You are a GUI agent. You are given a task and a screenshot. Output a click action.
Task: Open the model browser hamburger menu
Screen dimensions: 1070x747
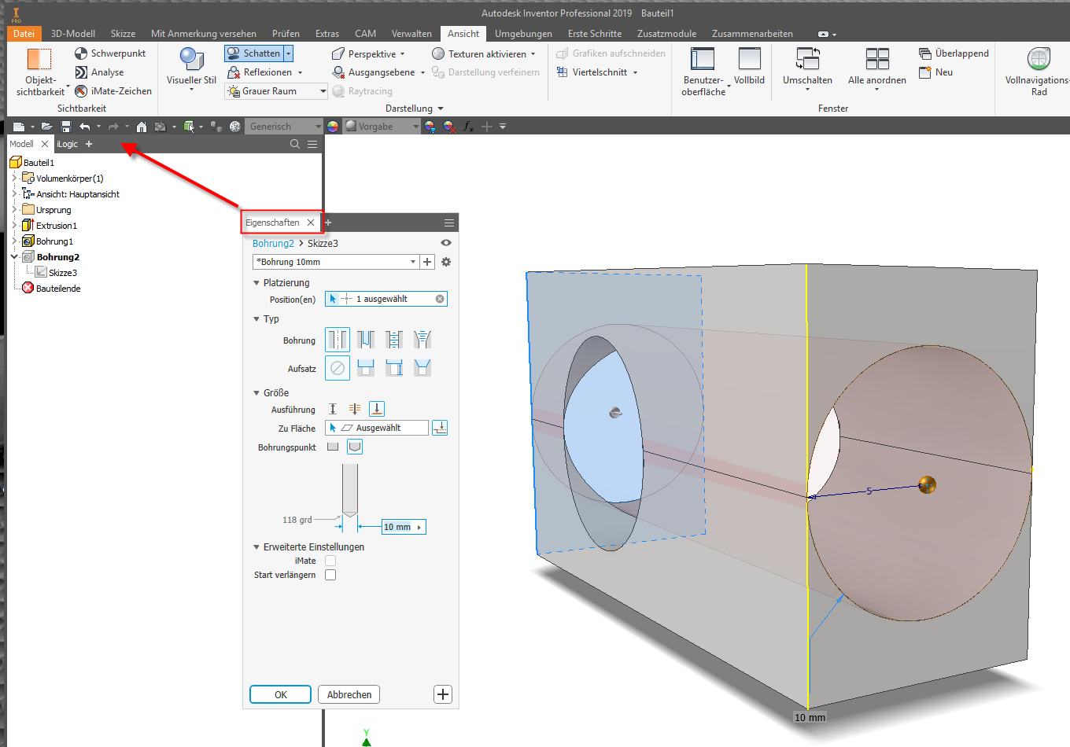click(x=312, y=144)
